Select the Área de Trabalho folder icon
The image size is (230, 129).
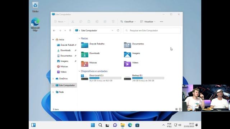tap(85, 45)
